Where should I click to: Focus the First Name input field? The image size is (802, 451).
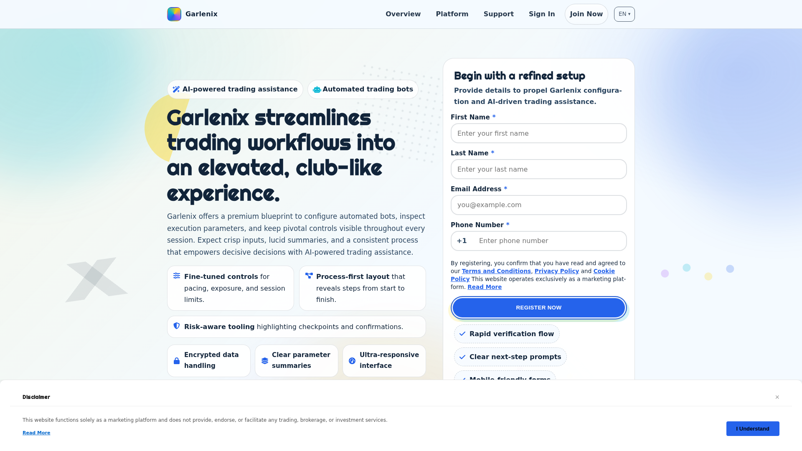click(x=539, y=134)
